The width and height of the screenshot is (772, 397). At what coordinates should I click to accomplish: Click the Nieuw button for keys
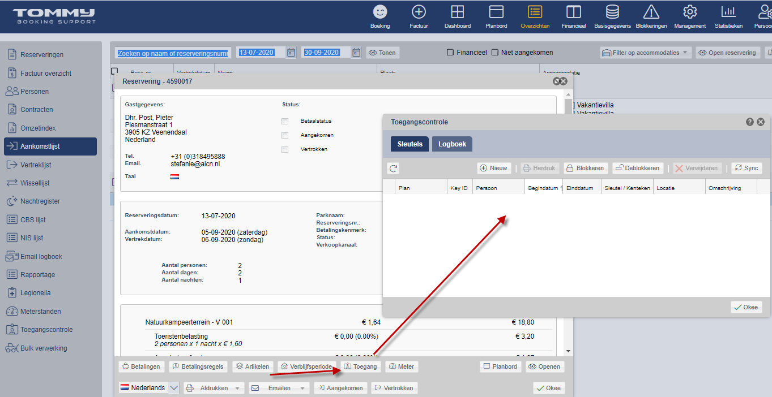pos(494,168)
